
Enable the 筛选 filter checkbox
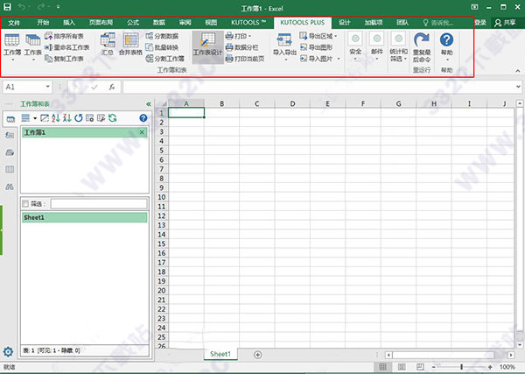click(x=25, y=204)
